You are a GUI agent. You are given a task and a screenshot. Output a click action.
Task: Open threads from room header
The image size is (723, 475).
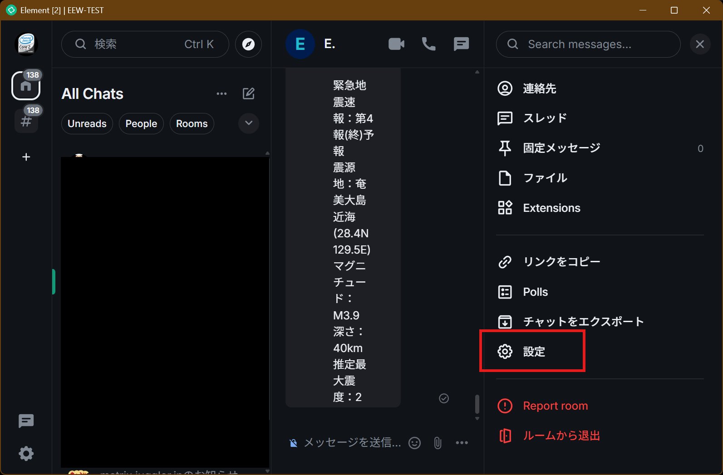[x=461, y=44]
